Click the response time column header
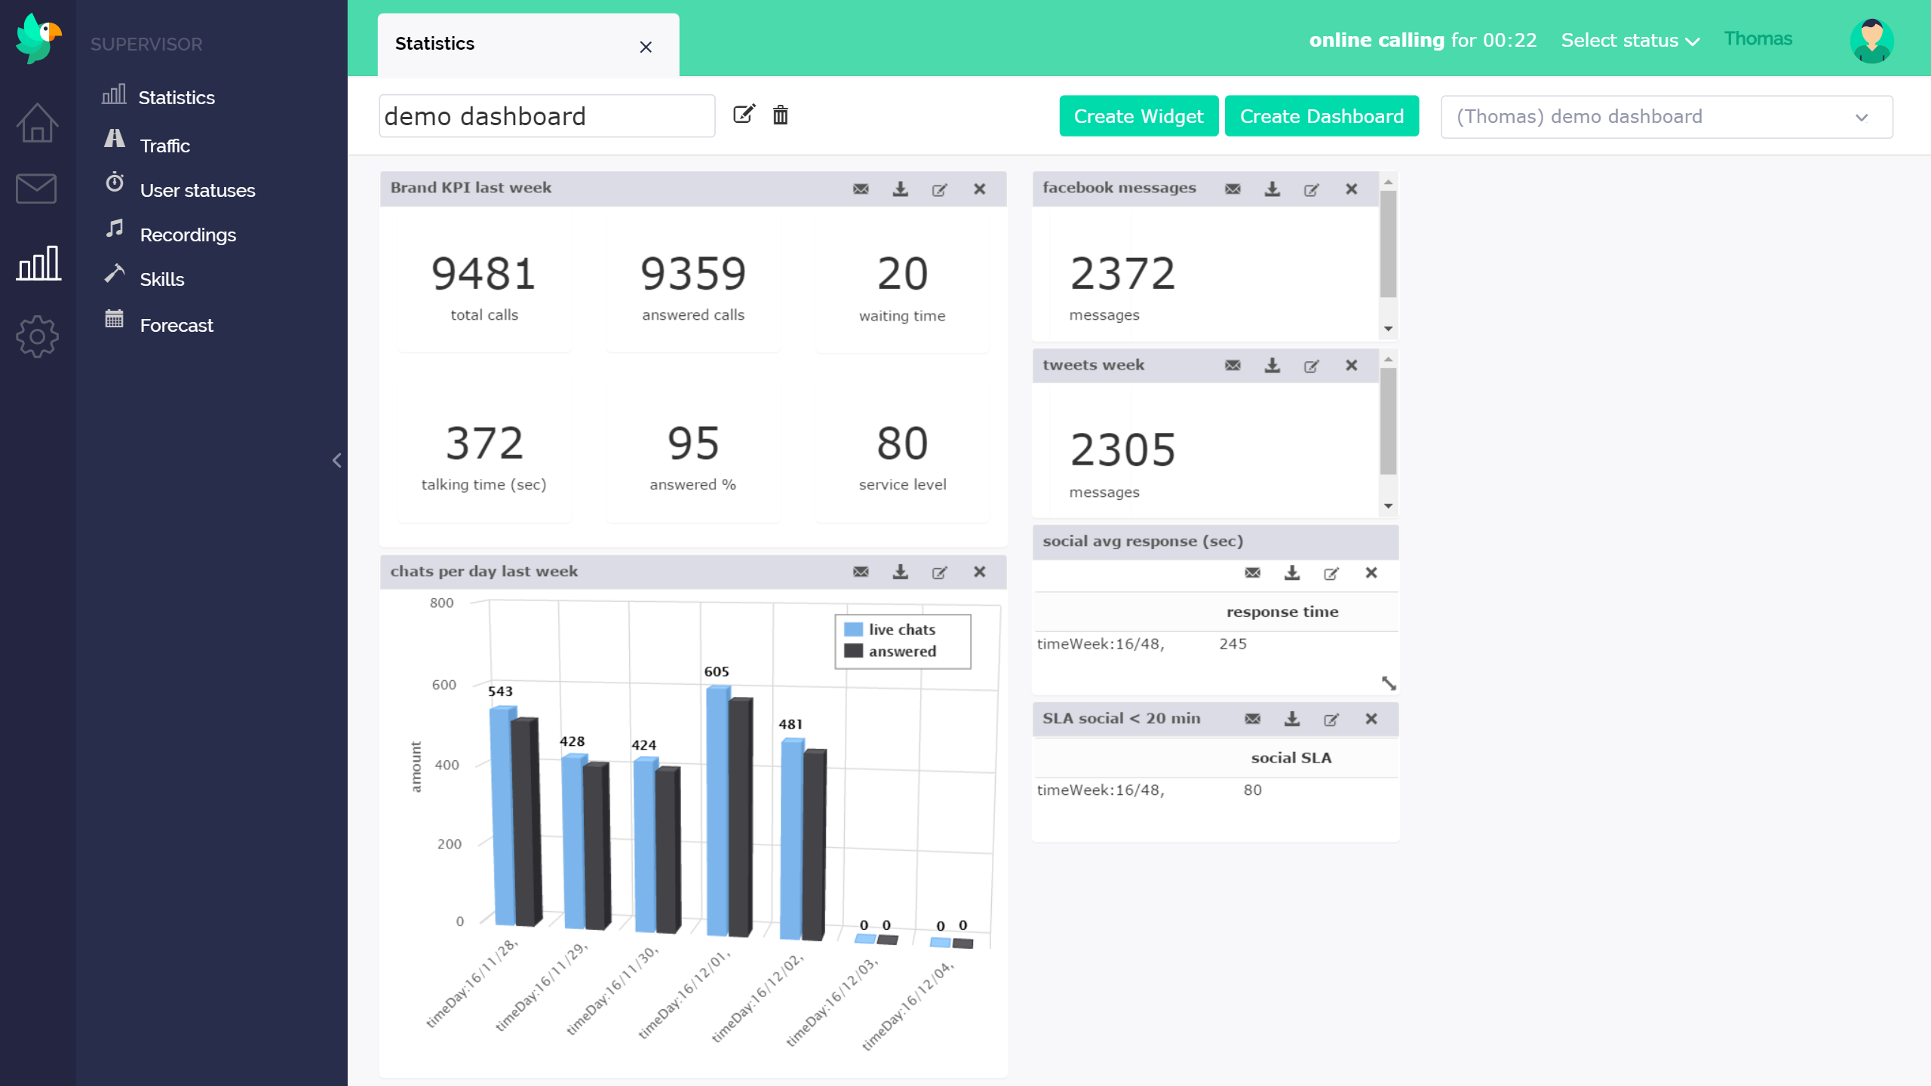This screenshot has width=1931, height=1086. coord(1282,612)
